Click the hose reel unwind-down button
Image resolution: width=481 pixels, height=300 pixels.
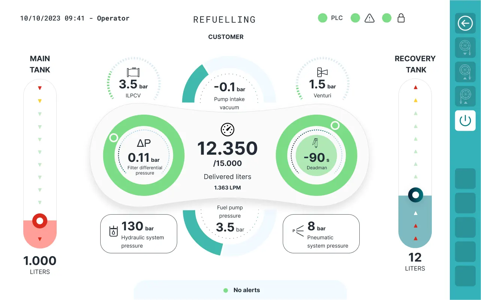465,48
